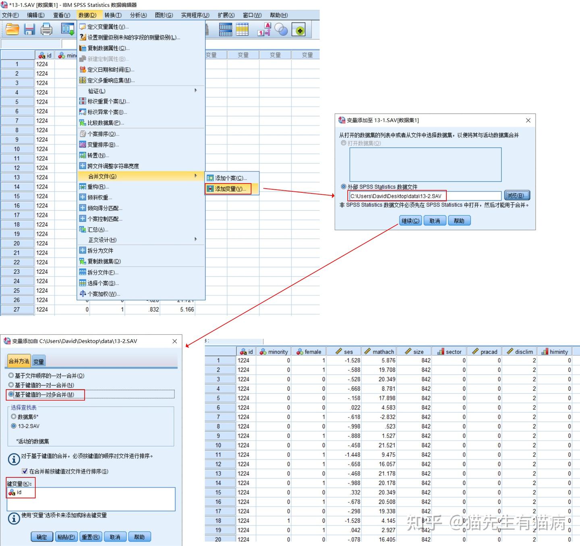Expand the 合并文件 submenu
Screen dimensions: 580x546
[100, 176]
